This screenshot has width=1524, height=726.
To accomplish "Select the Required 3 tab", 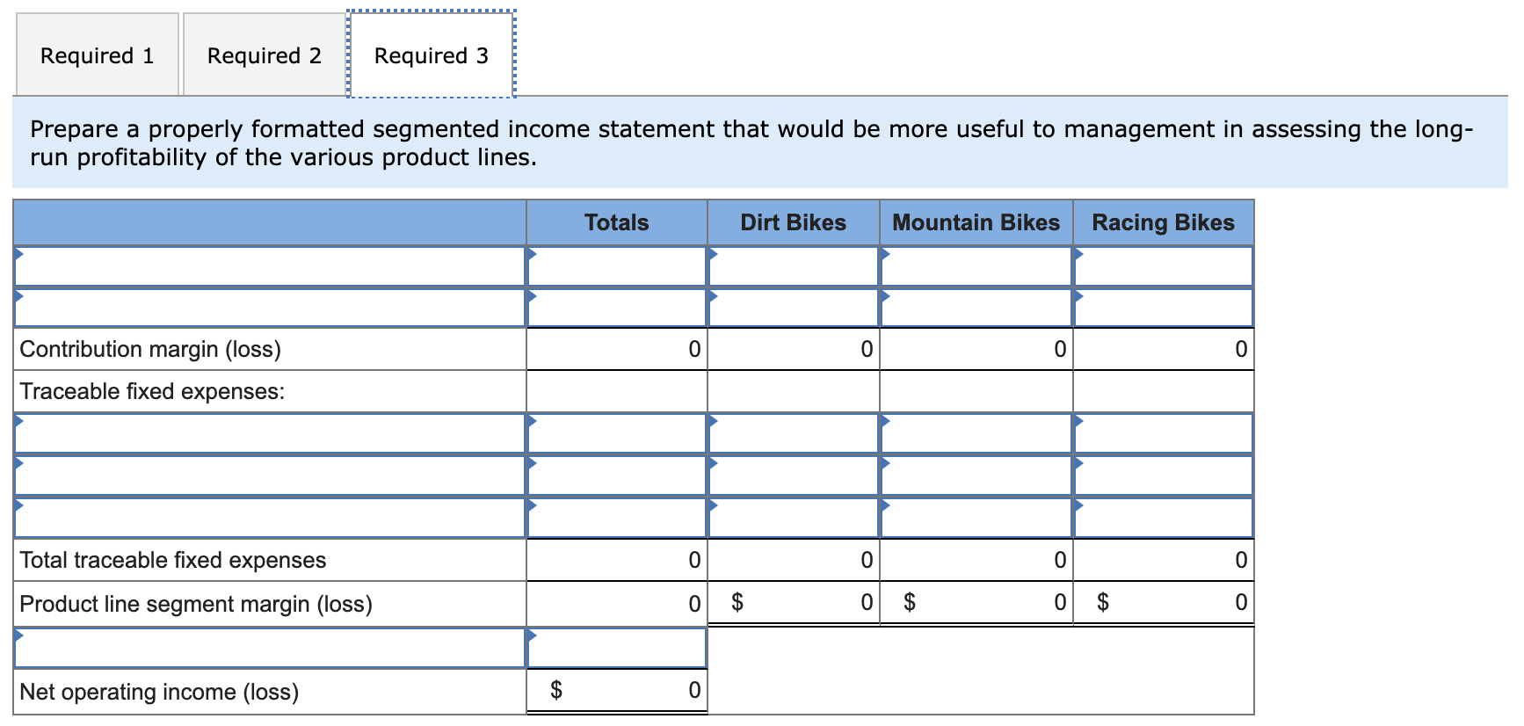I will (431, 54).
